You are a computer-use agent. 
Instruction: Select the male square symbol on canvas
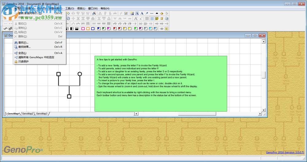point(59,74)
